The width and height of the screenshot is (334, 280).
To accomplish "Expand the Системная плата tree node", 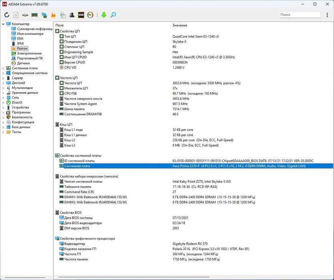I will click(x=4, y=68).
